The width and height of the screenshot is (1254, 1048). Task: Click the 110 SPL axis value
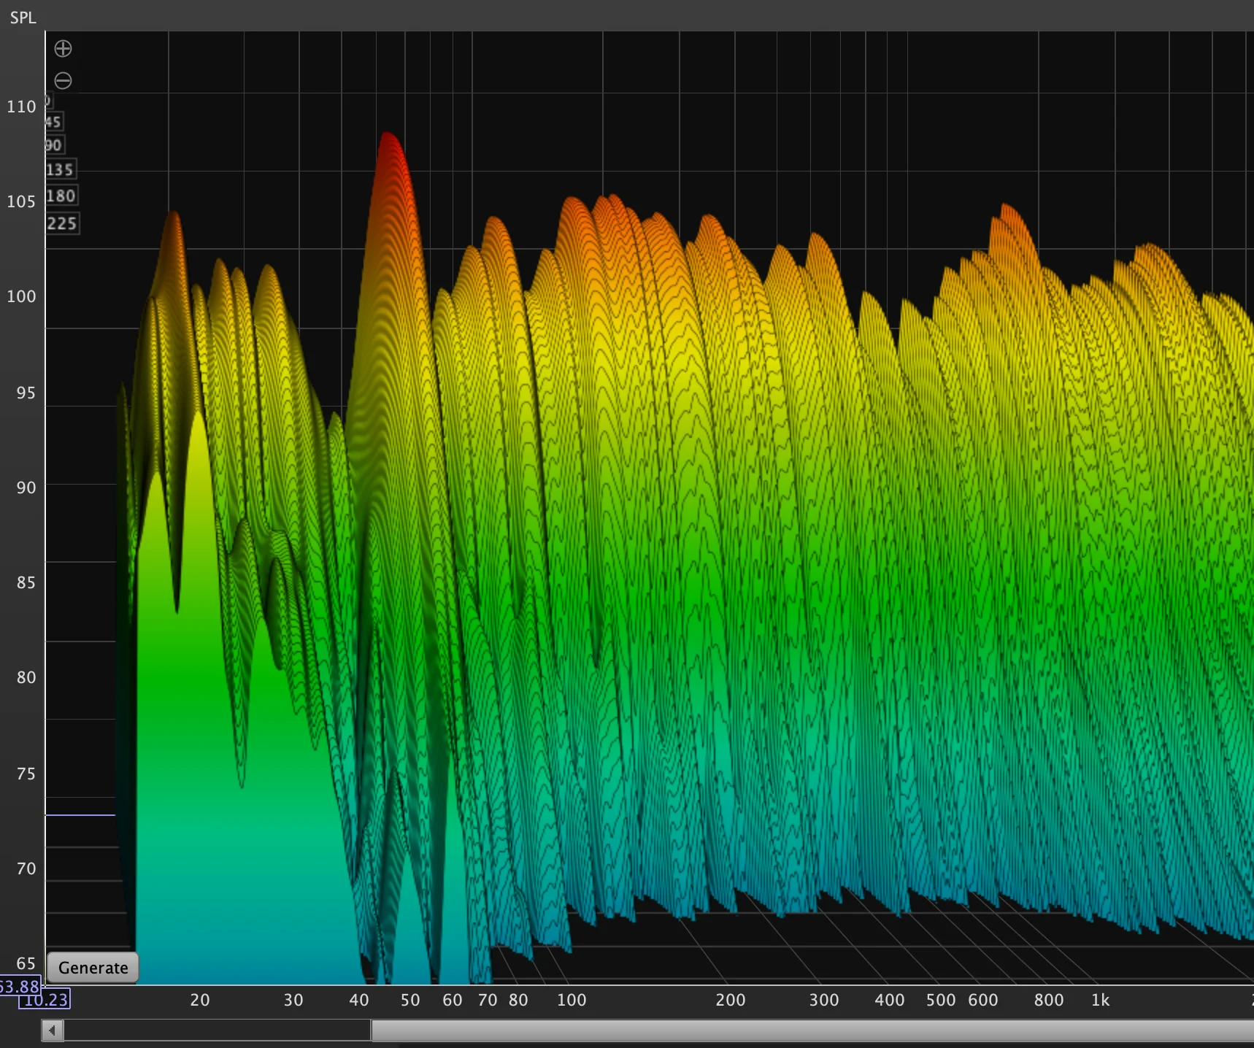tap(21, 107)
